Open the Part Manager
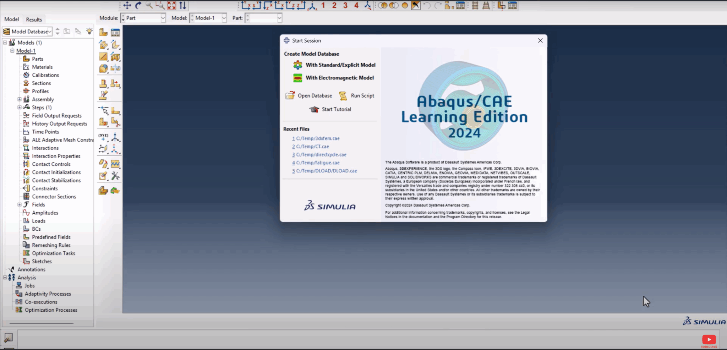 (x=115, y=32)
